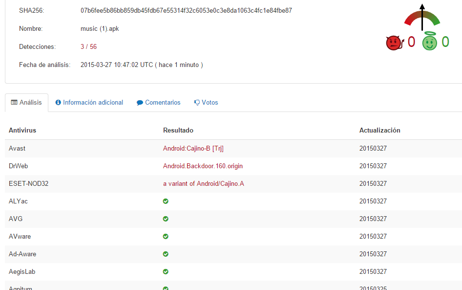Switch to the Votos tab

coord(206,103)
